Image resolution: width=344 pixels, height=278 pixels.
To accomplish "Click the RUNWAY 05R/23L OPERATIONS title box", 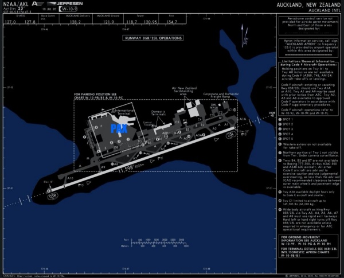I will click(x=151, y=38).
